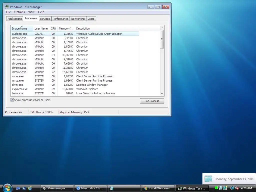
Task: Click the muted volume tray icon
Action: (x=237, y=188)
